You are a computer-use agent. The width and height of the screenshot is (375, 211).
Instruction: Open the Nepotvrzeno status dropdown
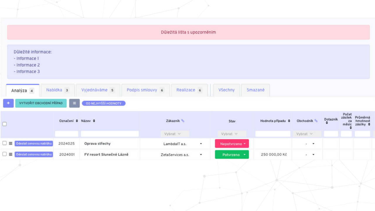pyautogui.click(x=232, y=144)
